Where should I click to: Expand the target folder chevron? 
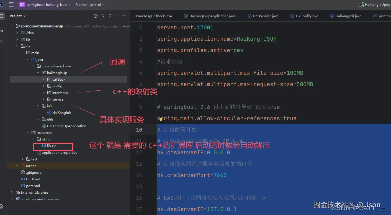pos(17,166)
